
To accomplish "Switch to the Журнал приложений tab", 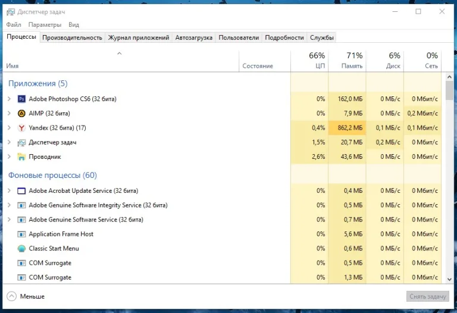I will click(x=139, y=37).
